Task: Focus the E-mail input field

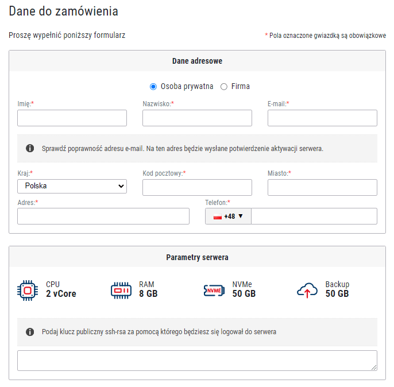Action: click(322, 118)
